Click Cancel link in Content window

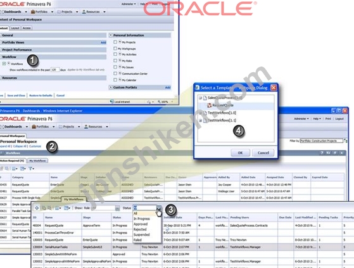[x=61, y=96]
